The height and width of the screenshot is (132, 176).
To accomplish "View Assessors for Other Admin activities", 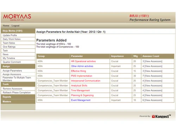I will click(x=153, y=66).
